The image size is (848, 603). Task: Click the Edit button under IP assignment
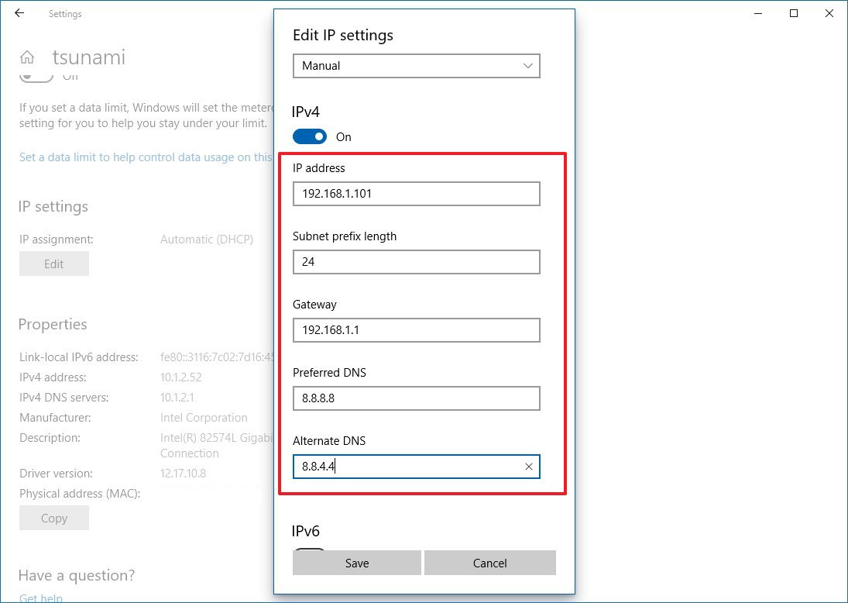[54, 264]
